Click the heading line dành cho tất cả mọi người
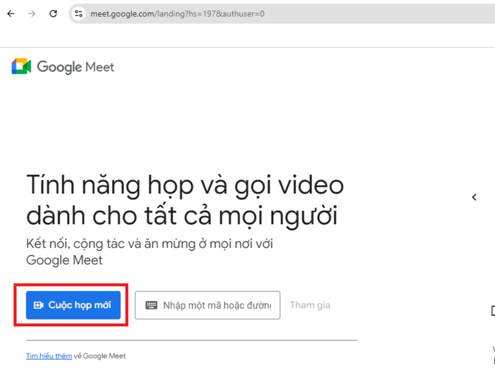The width and height of the screenshot is (495, 389). 181,217
